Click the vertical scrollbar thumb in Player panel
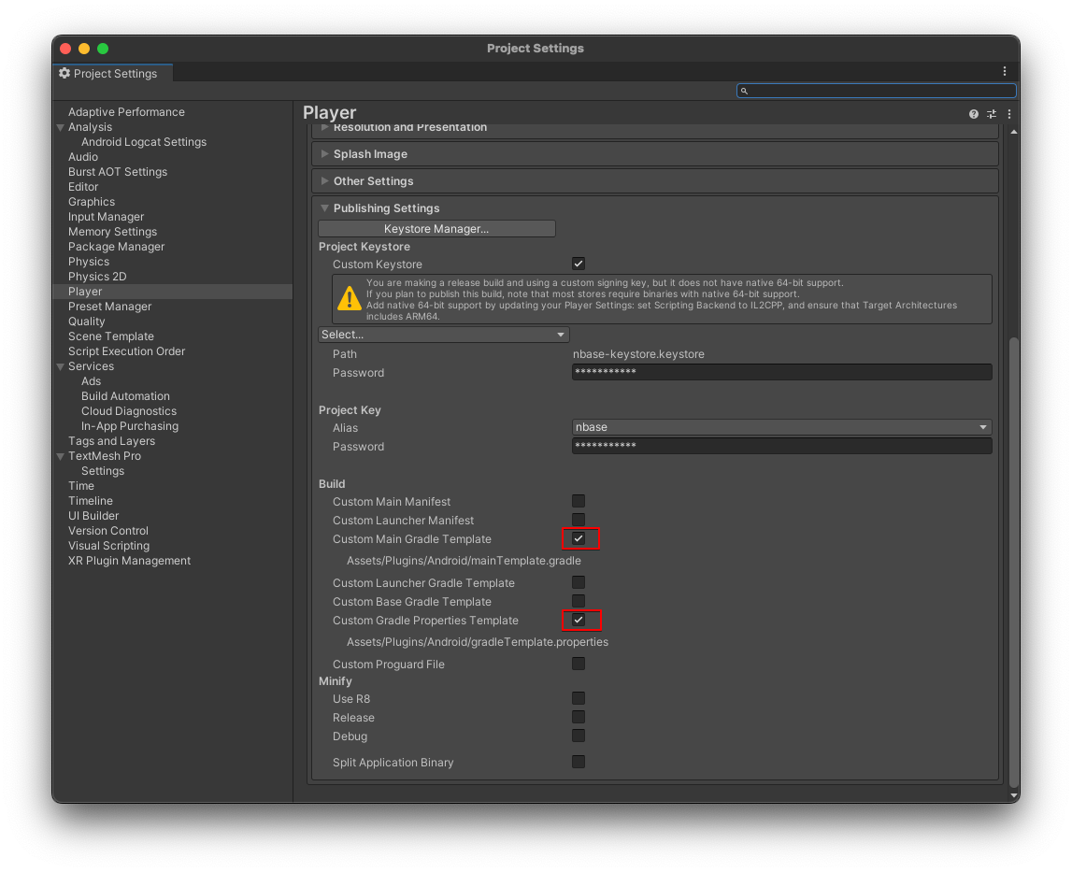 [x=1014, y=561]
